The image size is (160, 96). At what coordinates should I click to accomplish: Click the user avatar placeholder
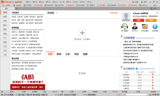coord(126,17)
